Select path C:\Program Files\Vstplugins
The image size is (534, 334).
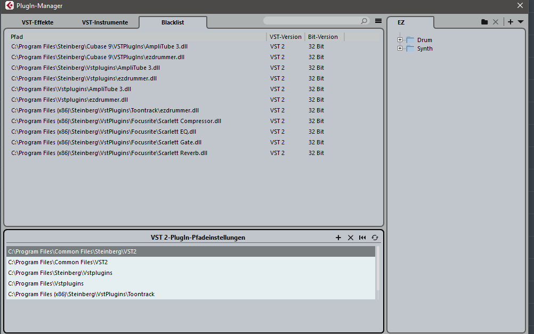coord(191,283)
